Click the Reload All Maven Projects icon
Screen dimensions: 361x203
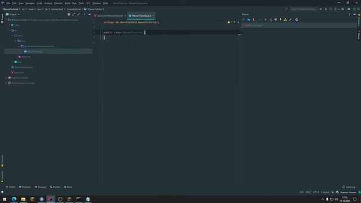[244, 20]
